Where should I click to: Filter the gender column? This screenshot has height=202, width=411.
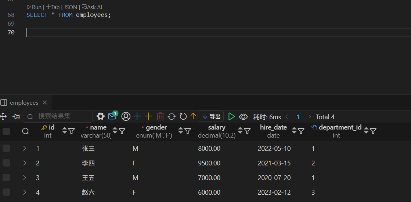click(x=188, y=131)
